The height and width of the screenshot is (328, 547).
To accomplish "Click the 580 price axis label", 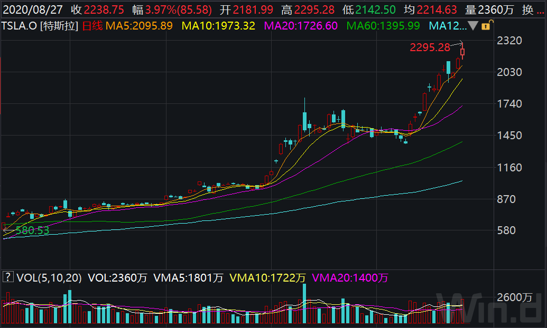I will 506,230.
